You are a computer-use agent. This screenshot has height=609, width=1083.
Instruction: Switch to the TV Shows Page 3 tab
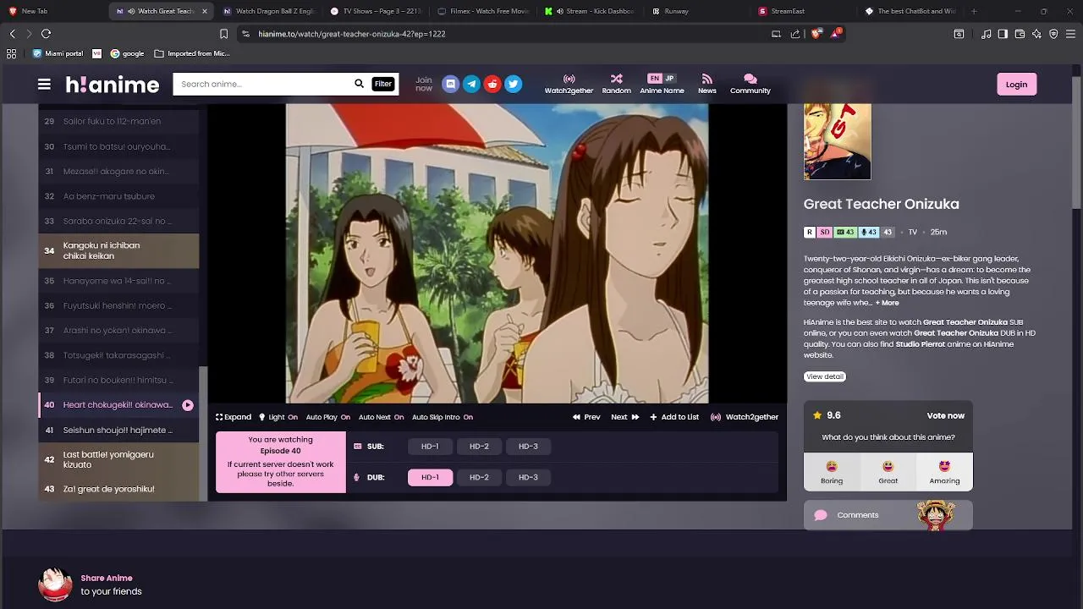click(x=377, y=11)
